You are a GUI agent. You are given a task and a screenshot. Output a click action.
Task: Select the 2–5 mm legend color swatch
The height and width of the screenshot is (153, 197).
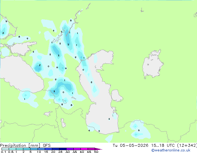tap(27, 149)
